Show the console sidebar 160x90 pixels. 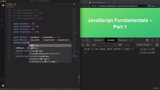tap(83, 45)
